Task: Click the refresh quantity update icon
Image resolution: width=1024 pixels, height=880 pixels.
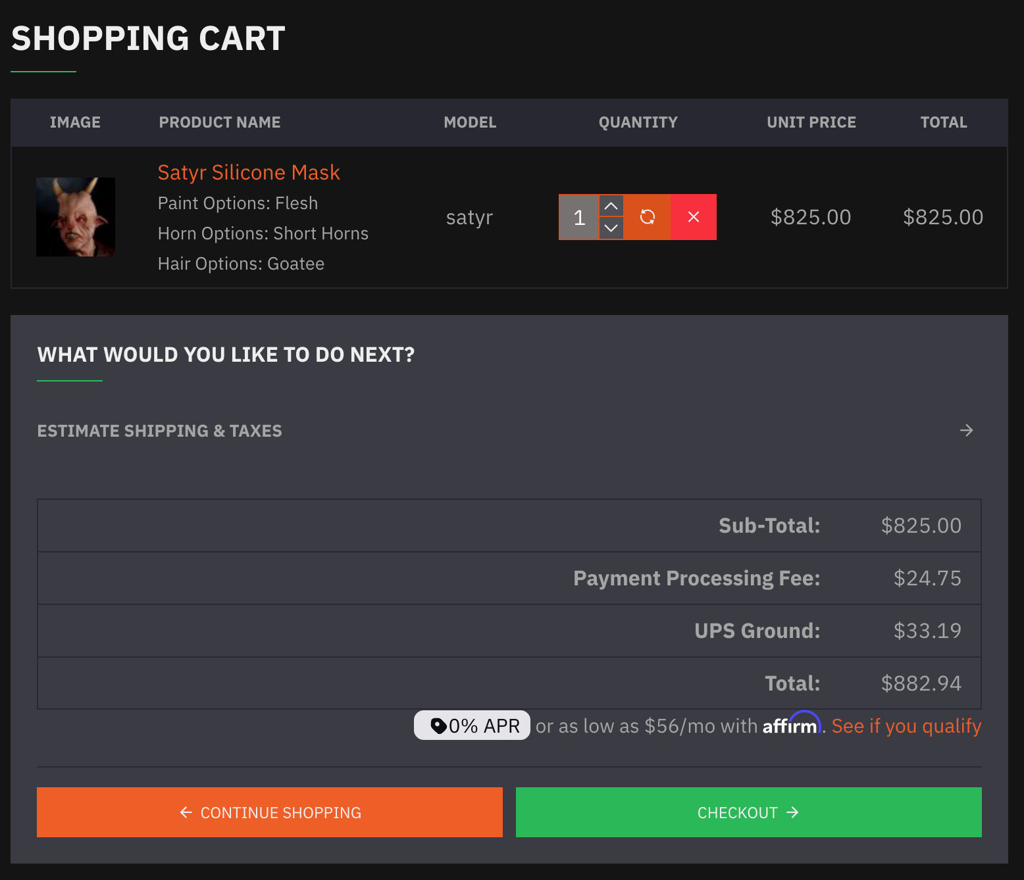Action: click(x=648, y=217)
